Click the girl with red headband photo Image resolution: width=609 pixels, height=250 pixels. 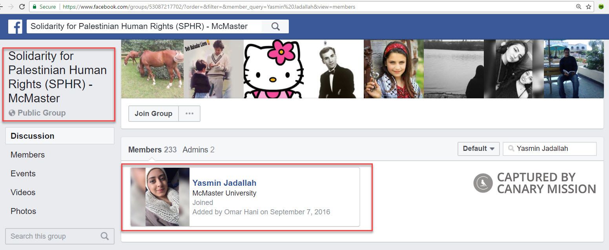pos(394,69)
